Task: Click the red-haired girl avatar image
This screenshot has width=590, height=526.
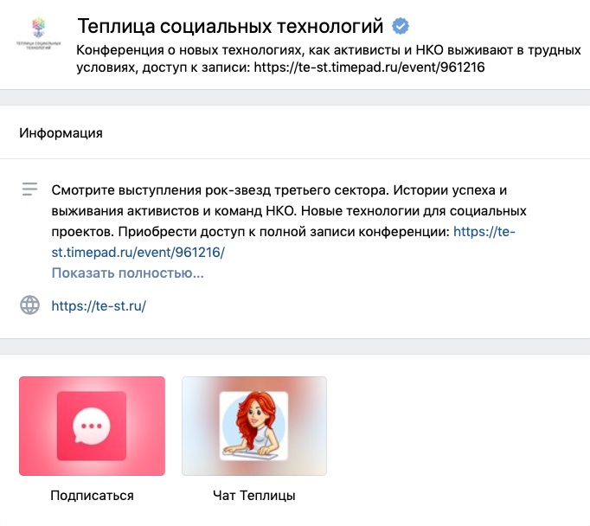Action: click(253, 426)
